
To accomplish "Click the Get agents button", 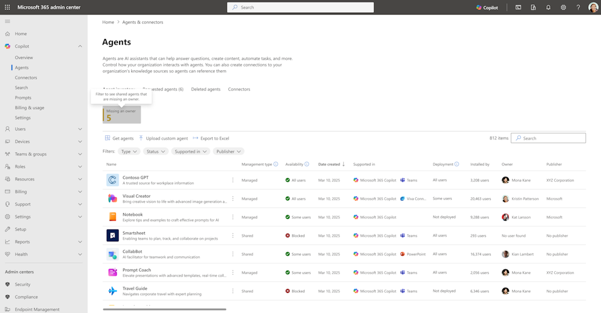I will [119, 139].
